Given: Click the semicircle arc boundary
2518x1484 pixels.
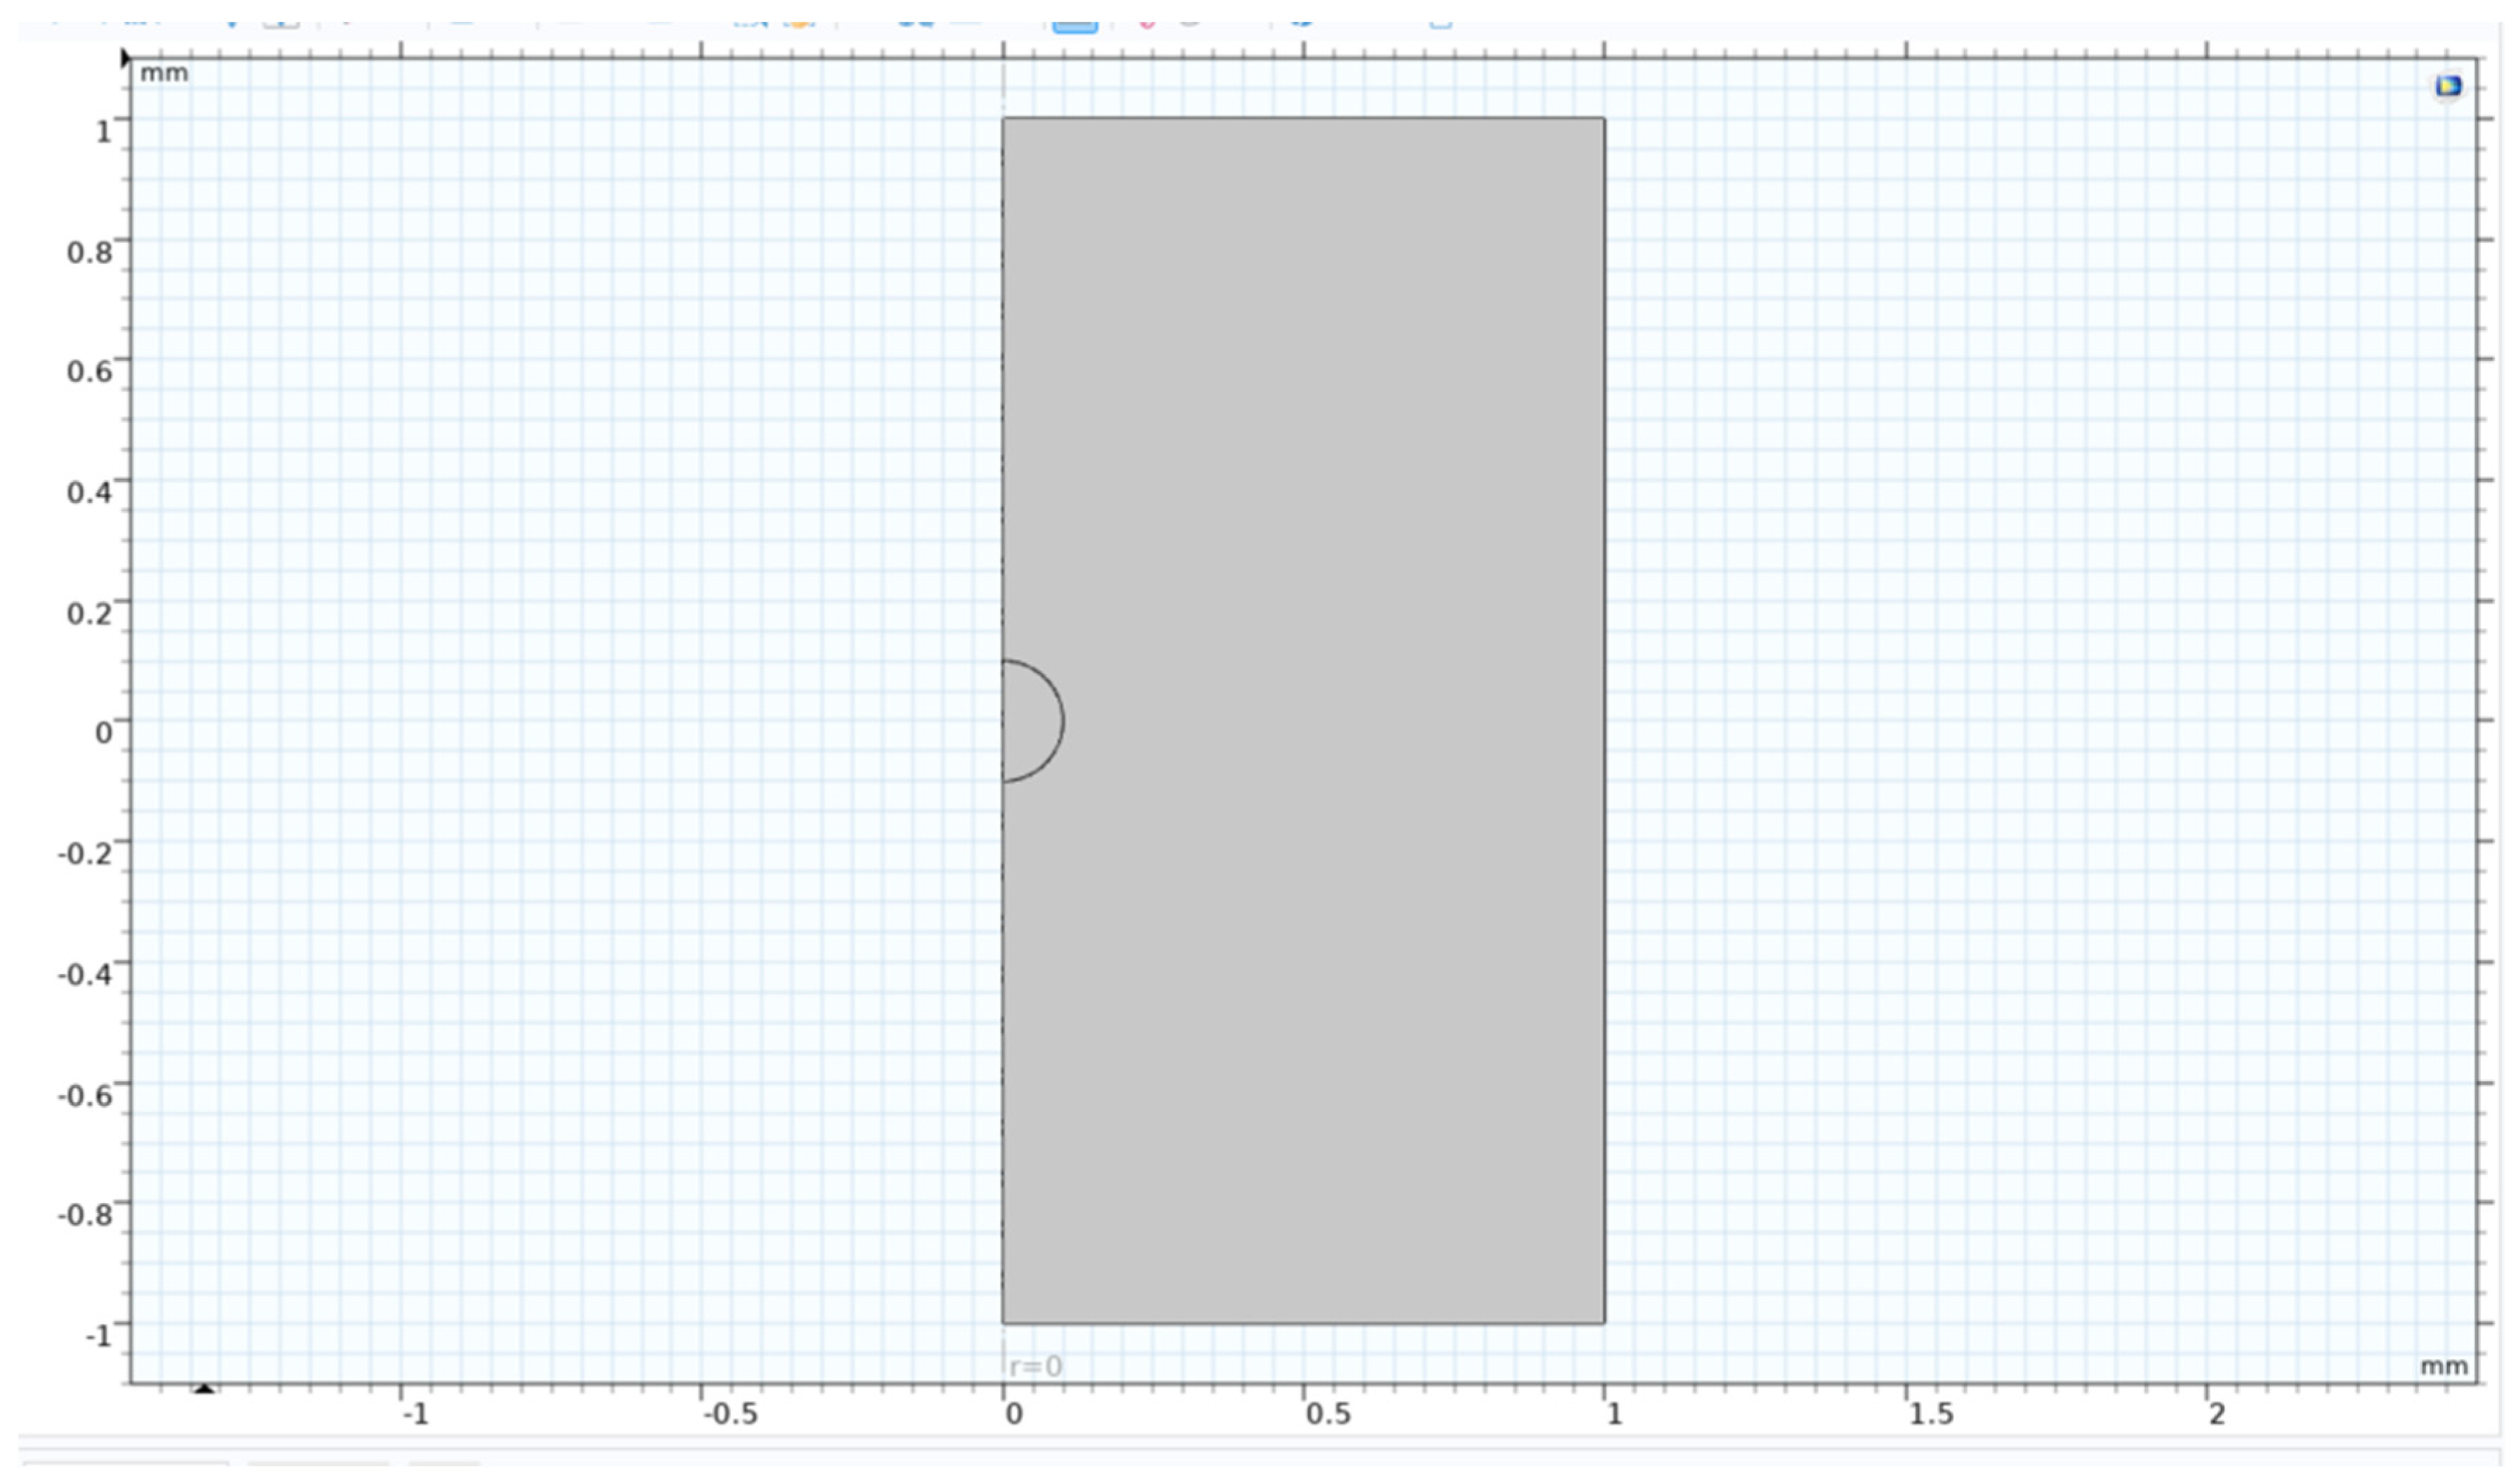Looking at the screenshot, I should (x=1064, y=721).
